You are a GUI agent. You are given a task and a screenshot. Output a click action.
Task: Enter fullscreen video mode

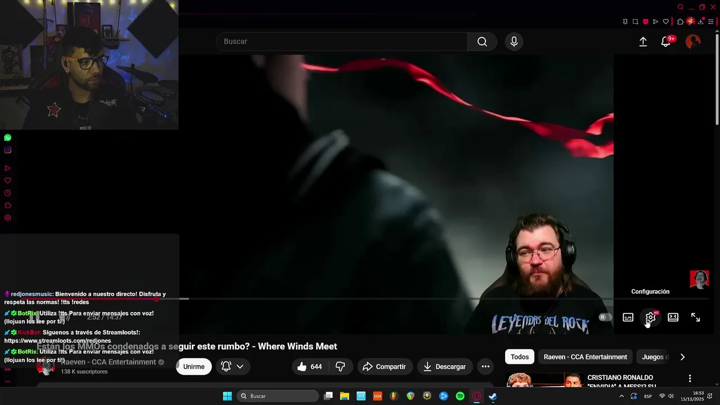pos(695,317)
